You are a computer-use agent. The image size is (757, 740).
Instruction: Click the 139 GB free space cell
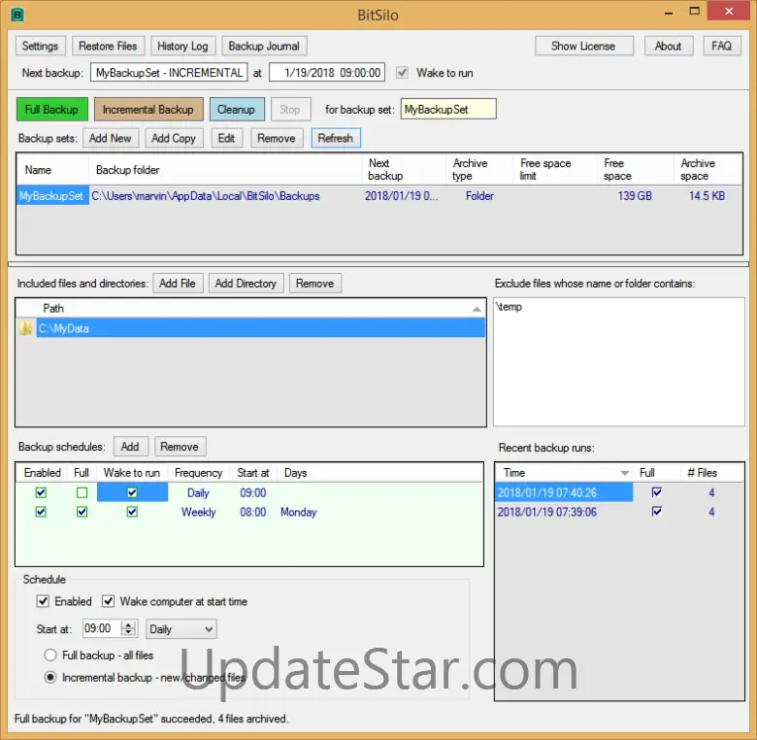pyautogui.click(x=635, y=195)
